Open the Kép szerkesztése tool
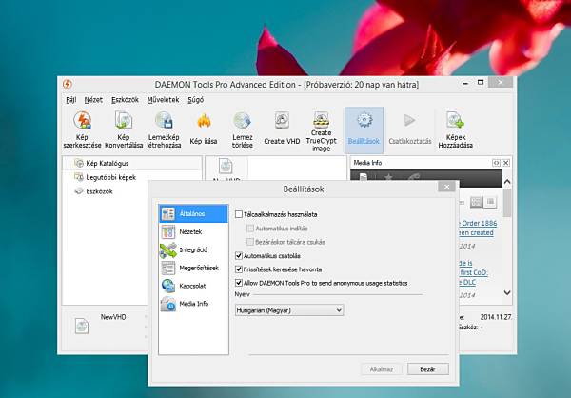 (x=82, y=130)
